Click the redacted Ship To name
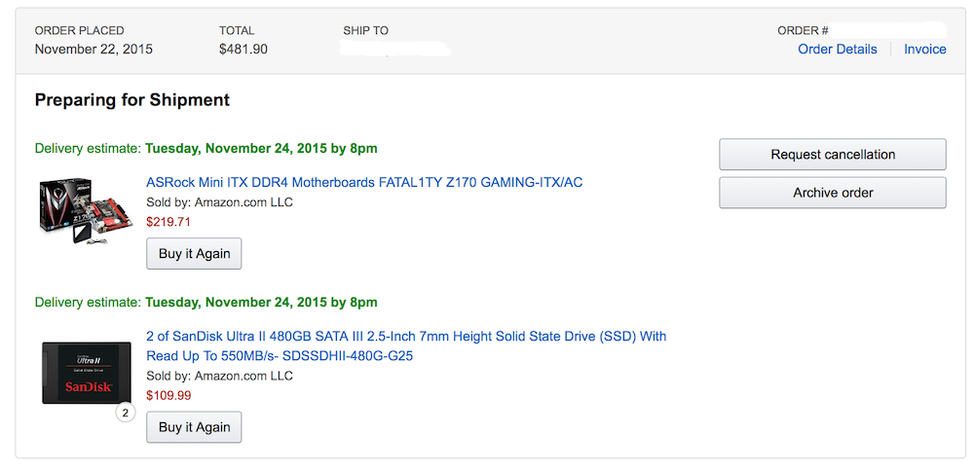Viewport: 974px width, 469px height. coord(395,49)
